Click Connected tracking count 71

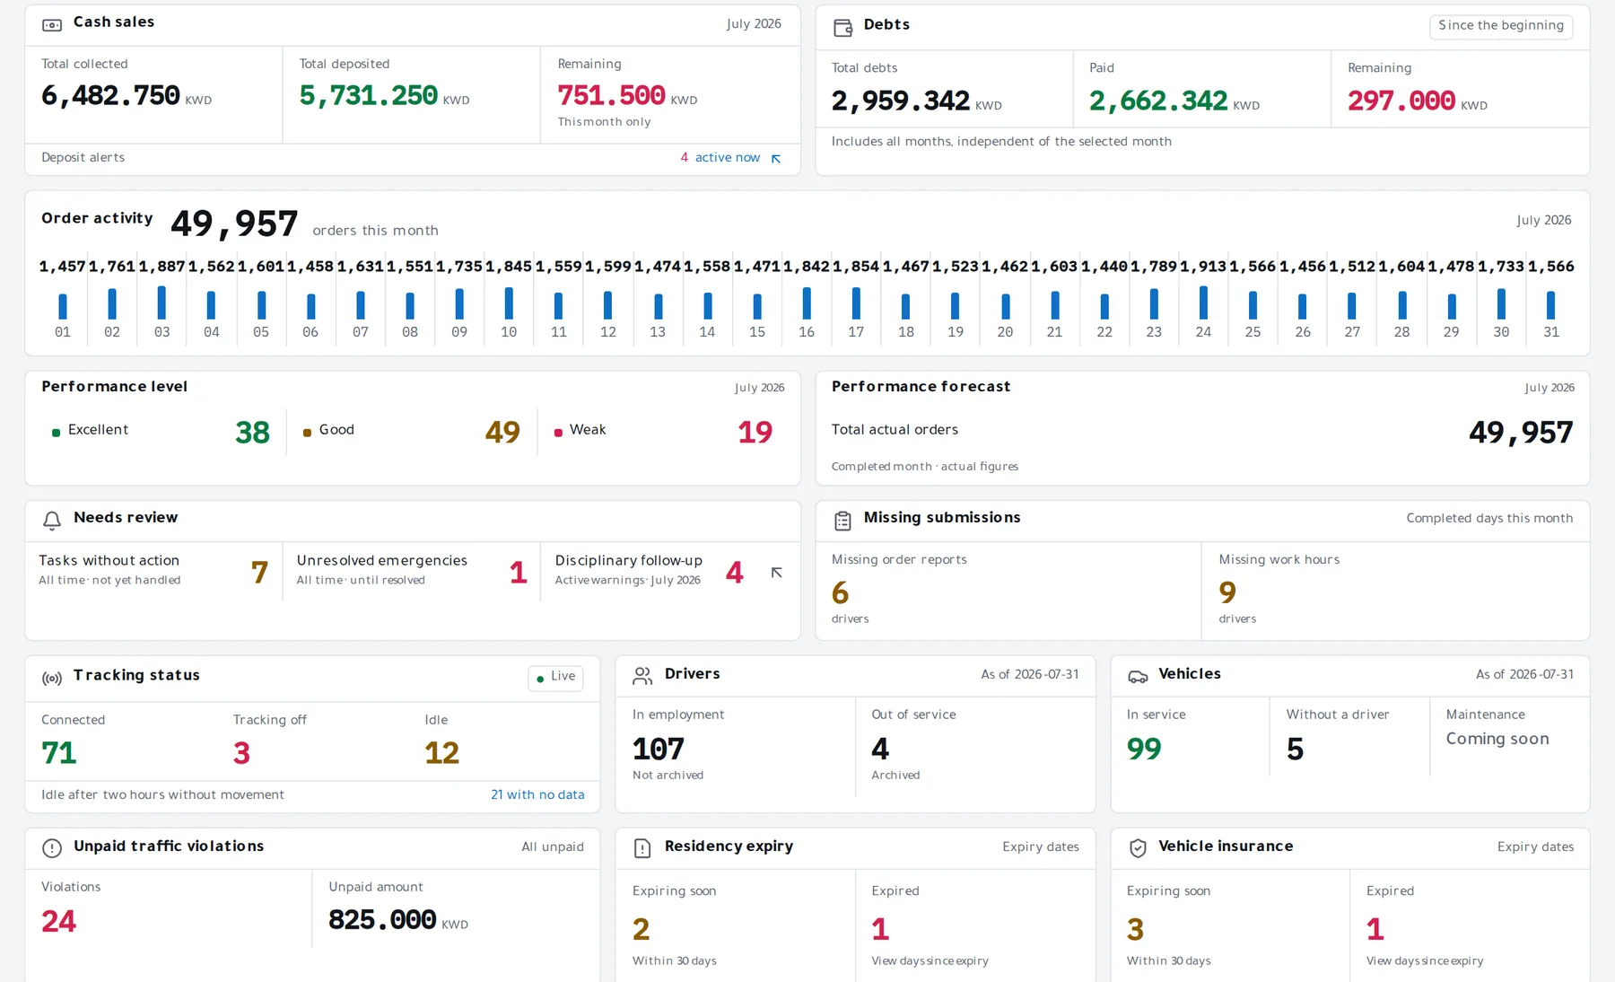[59, 753]
